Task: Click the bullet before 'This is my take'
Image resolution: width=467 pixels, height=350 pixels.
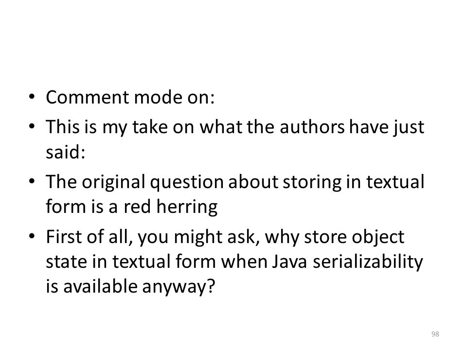Action: pyautogui.click(x=32, y=126)
